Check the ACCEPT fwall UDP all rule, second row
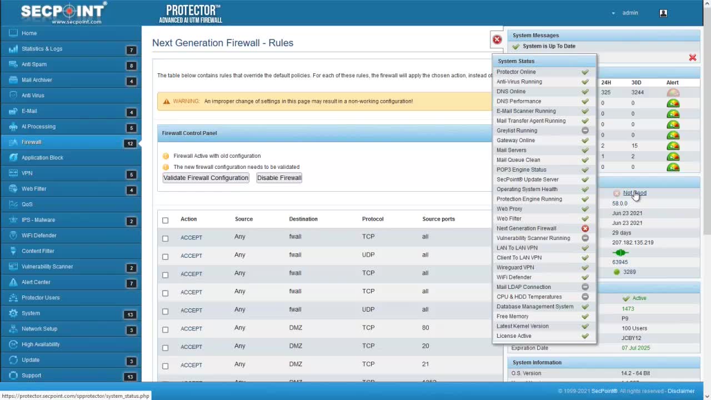The image size is (711, 400). 165,257
